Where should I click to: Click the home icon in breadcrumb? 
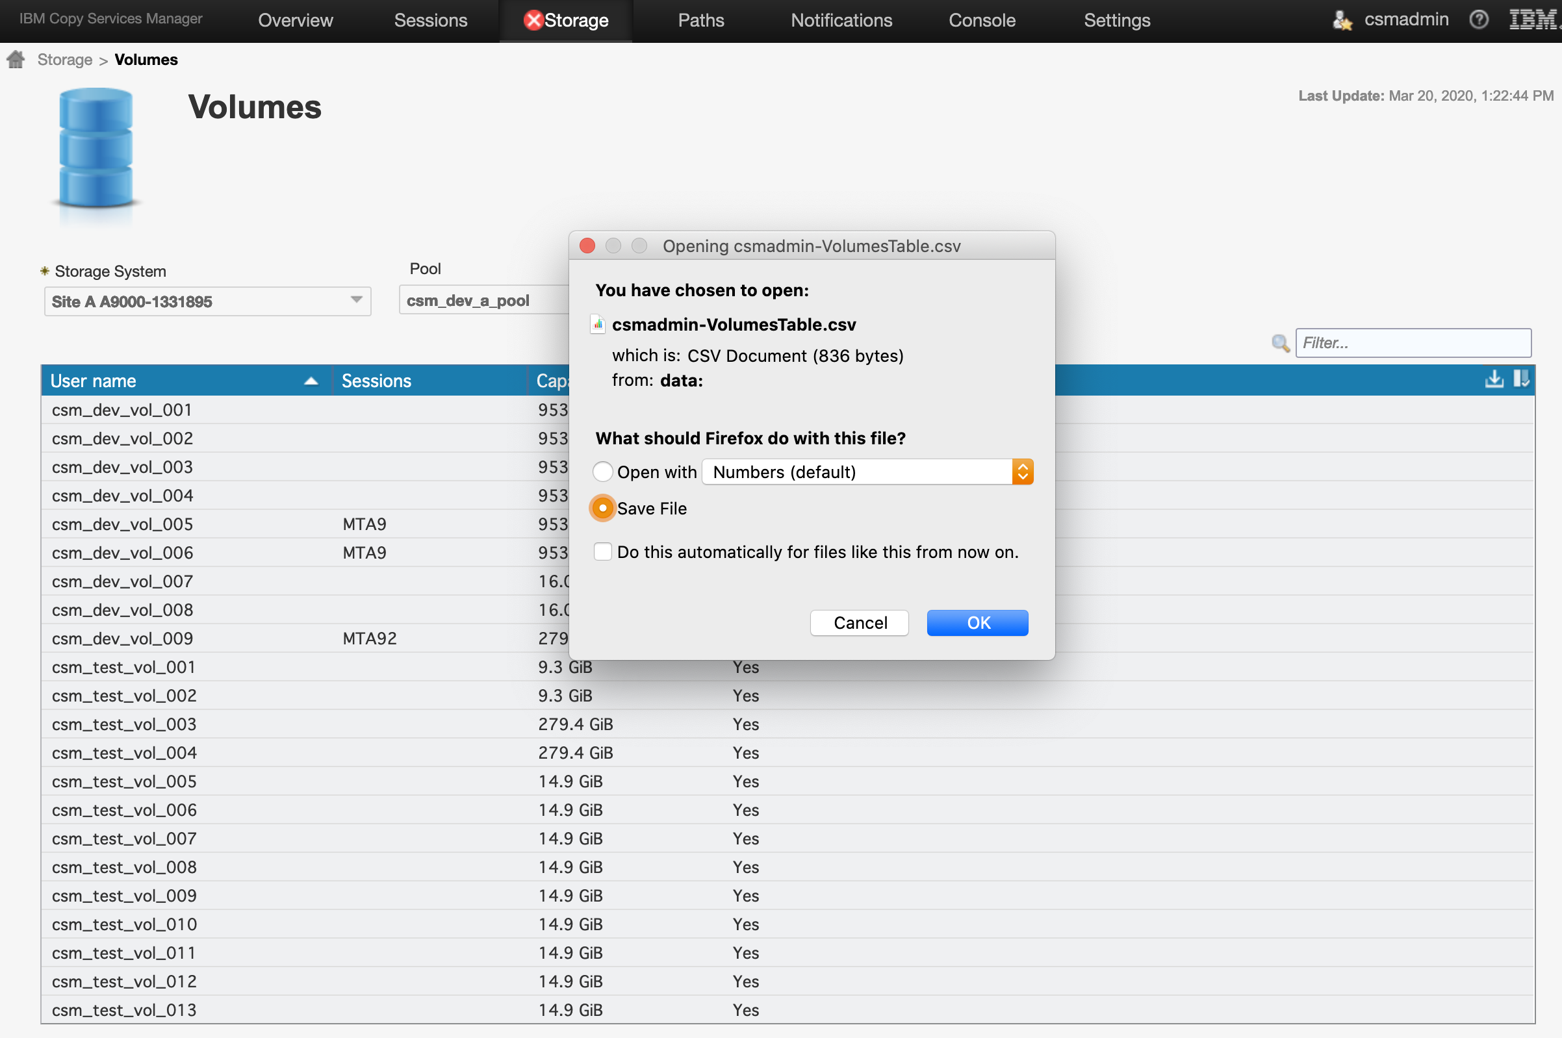(x=16, y=60)
